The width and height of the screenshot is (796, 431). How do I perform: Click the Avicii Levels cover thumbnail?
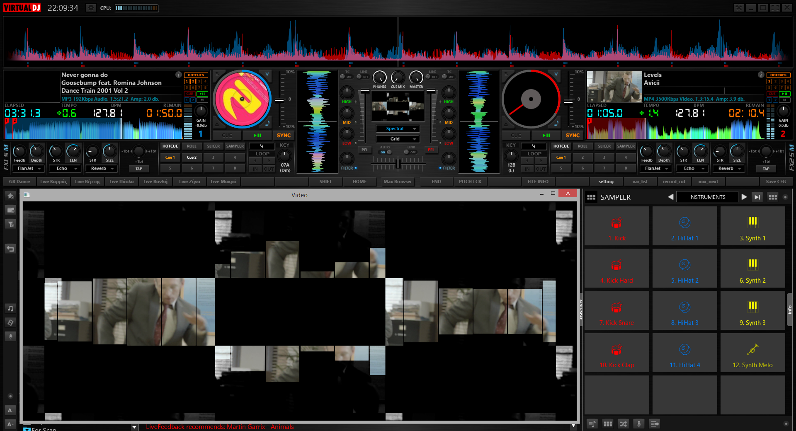pyautogui.click(x=614, y=87)
